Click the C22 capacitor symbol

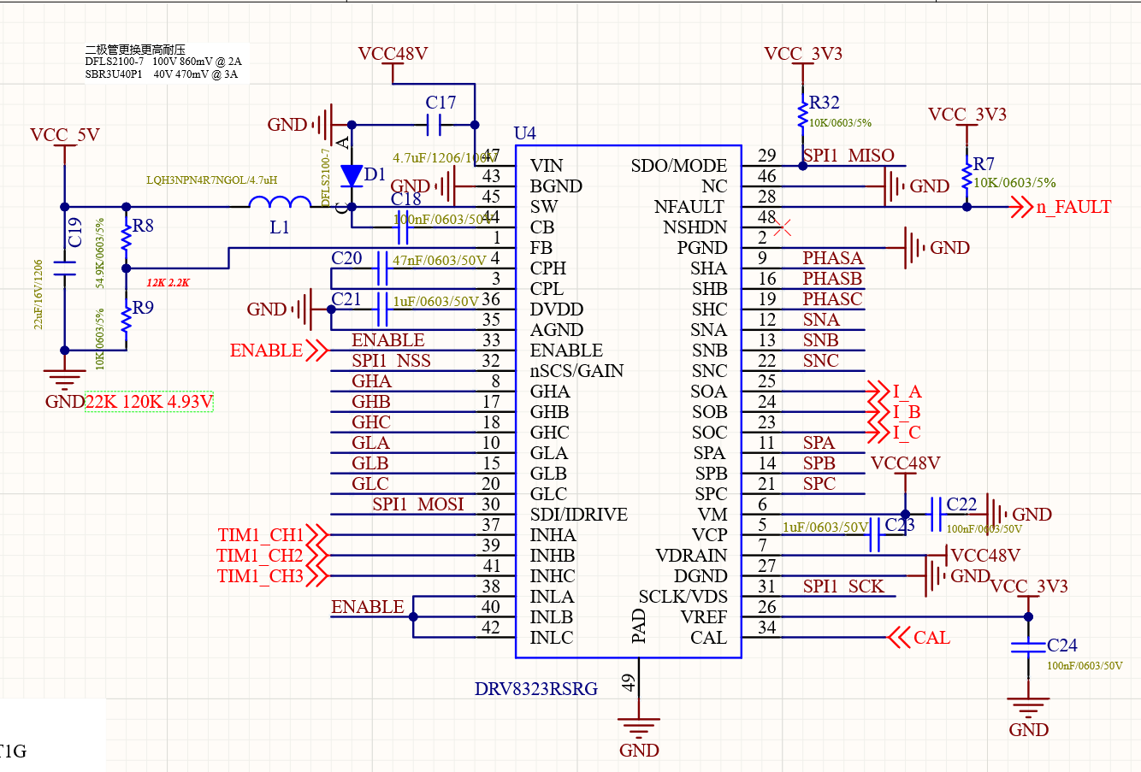pos(936,515)
